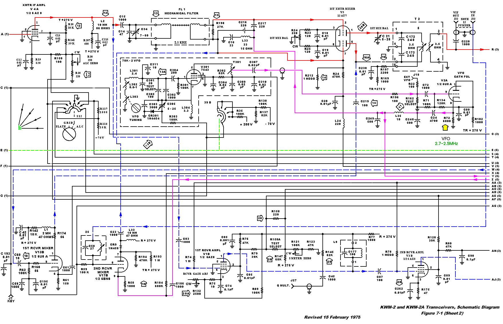Click the PLATE meter switch label
The image size is (503, 324).
pos(61,126)
